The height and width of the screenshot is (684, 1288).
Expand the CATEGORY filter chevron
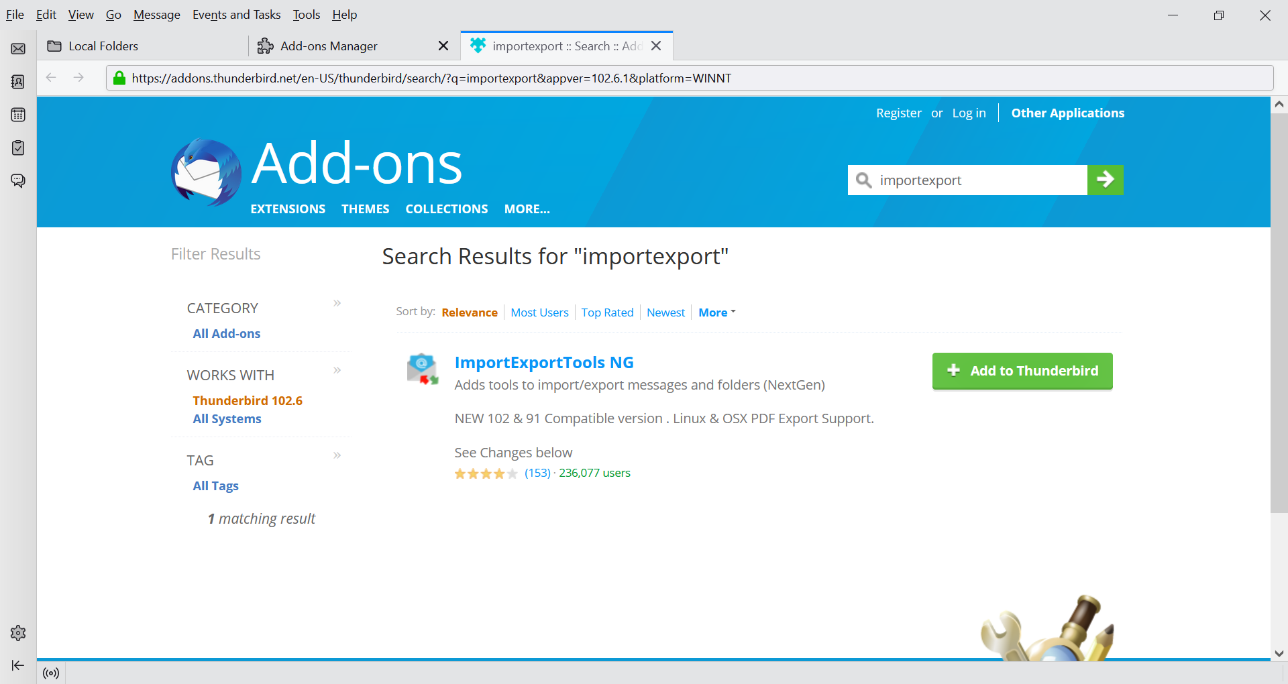337,303
